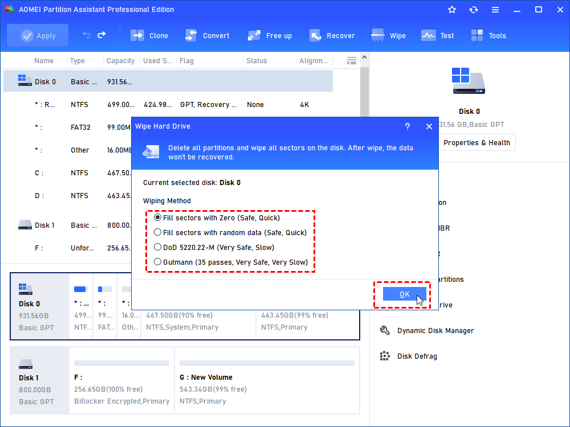This screenshot has height=427, width=570.
Task: Select DoD 5220.22-M wiping method
Action: (x=214, y=247)
